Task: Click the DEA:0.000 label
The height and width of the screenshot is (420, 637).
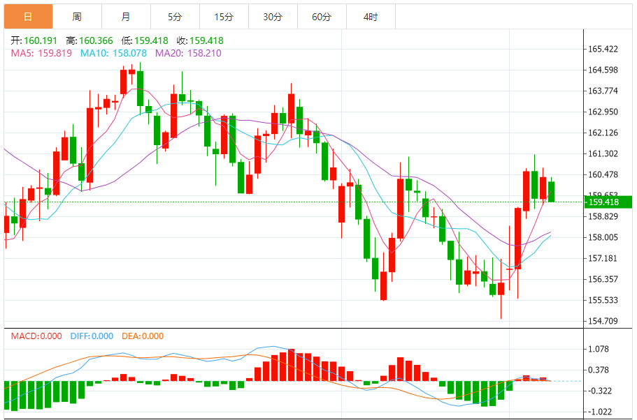Action: click(143, 336)
